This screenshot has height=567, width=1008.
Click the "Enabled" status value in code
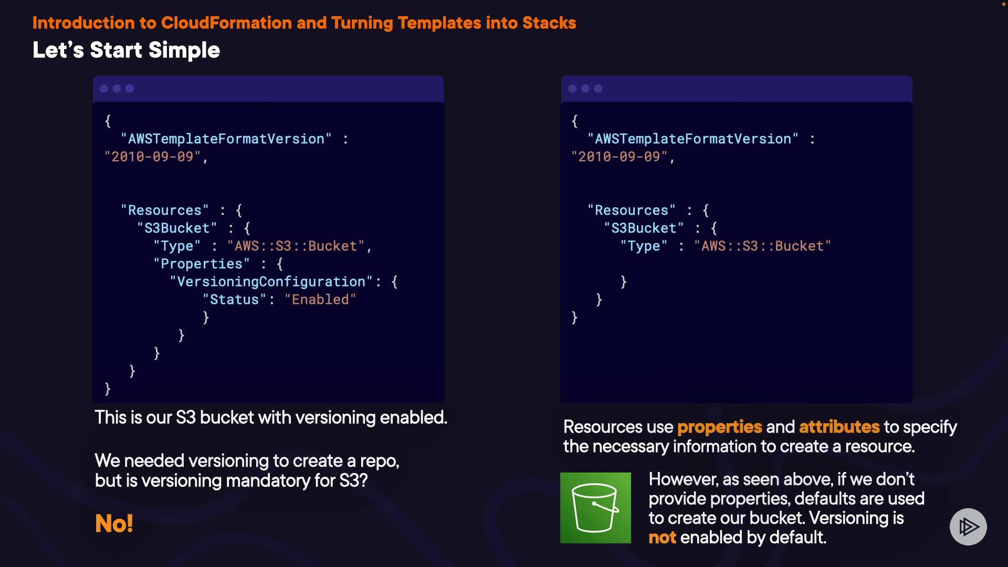click(x=320, y=299)
